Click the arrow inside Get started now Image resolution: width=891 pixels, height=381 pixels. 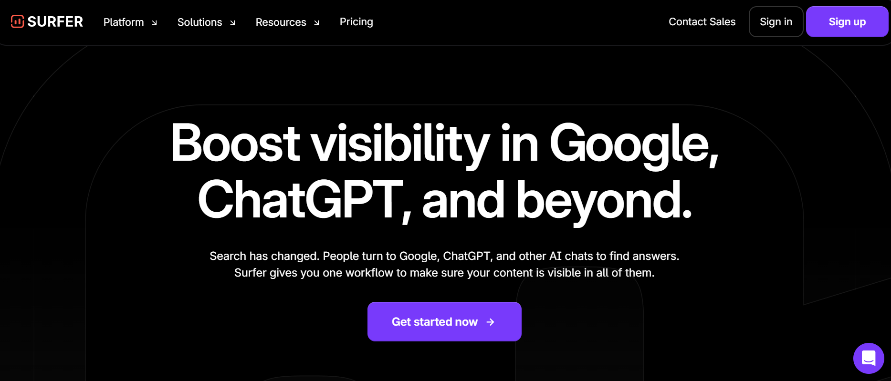tap(490, 322)
